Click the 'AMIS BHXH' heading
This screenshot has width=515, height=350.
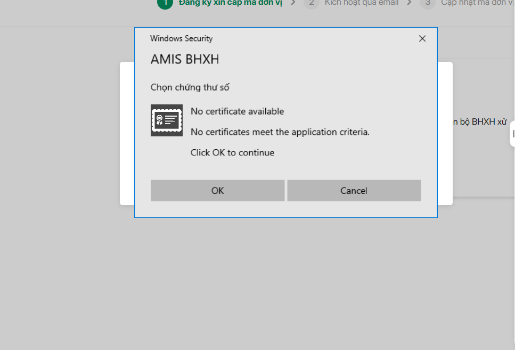[185, 60]
